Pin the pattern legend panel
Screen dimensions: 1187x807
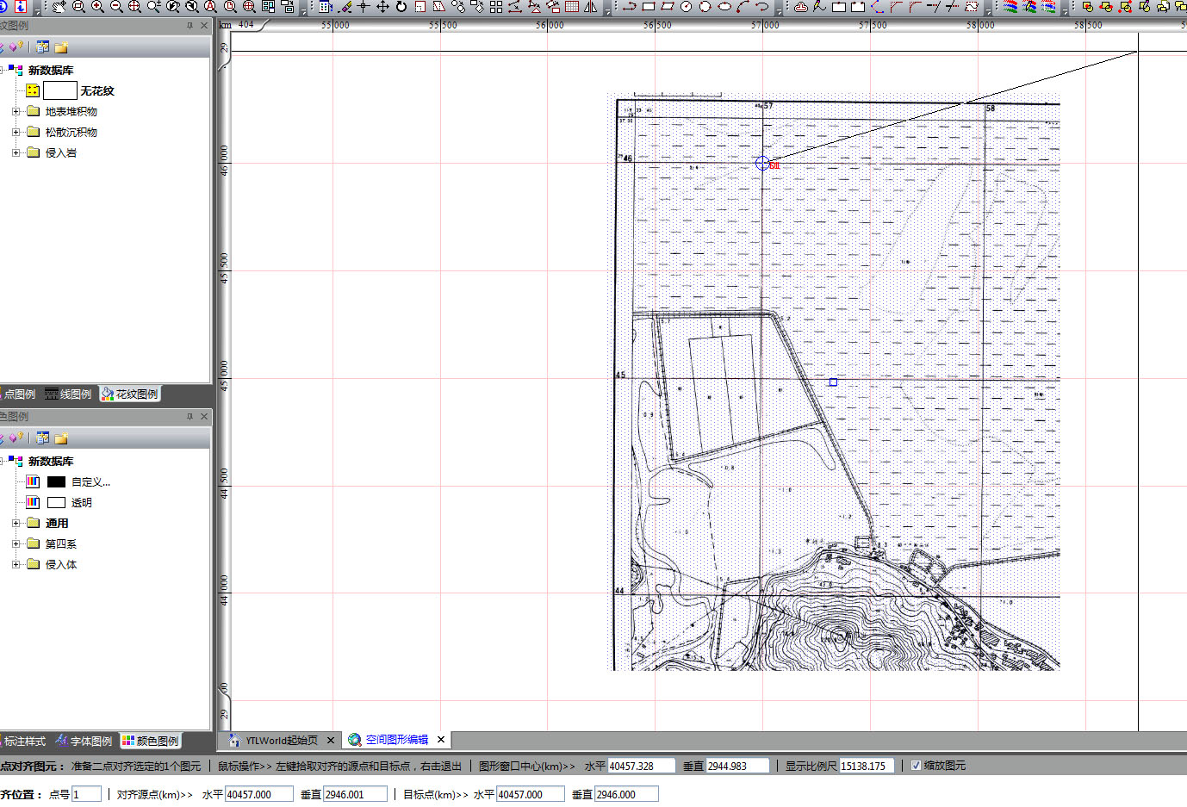[190, 26]
